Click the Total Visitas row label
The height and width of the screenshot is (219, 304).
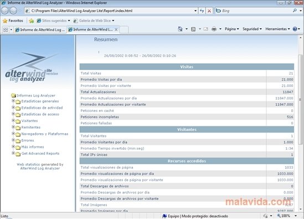(x=91, y=73)
